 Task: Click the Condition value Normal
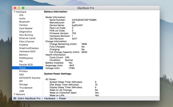69,60
